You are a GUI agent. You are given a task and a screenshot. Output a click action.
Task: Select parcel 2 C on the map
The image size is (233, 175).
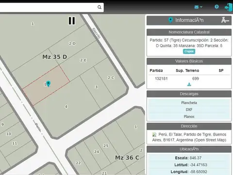click(111, 78)
